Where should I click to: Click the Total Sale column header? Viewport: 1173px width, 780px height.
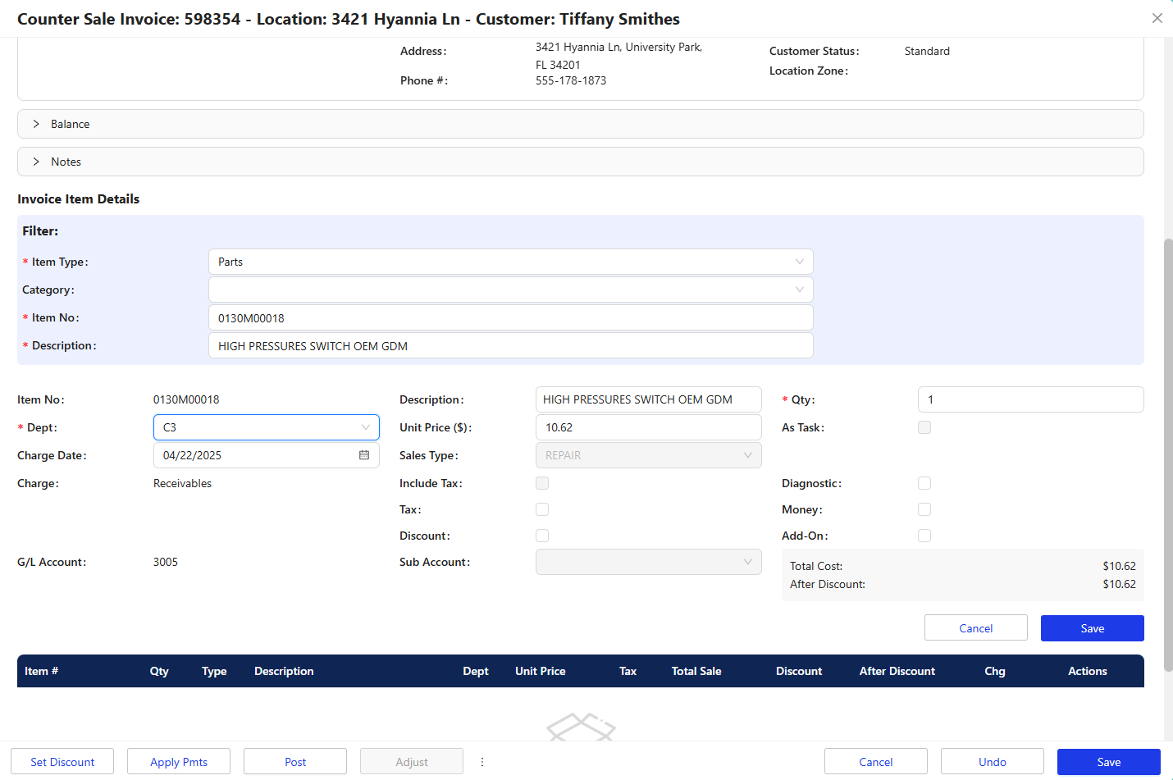tap(696, 671)
